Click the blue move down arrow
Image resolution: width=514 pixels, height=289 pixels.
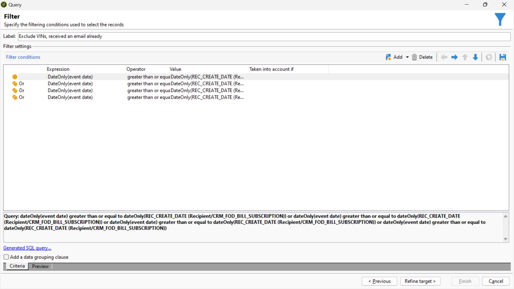click(475, 57)
